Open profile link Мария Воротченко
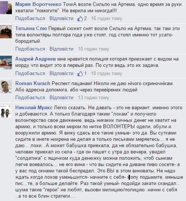186x201 pixels. [x=38, y=4]
